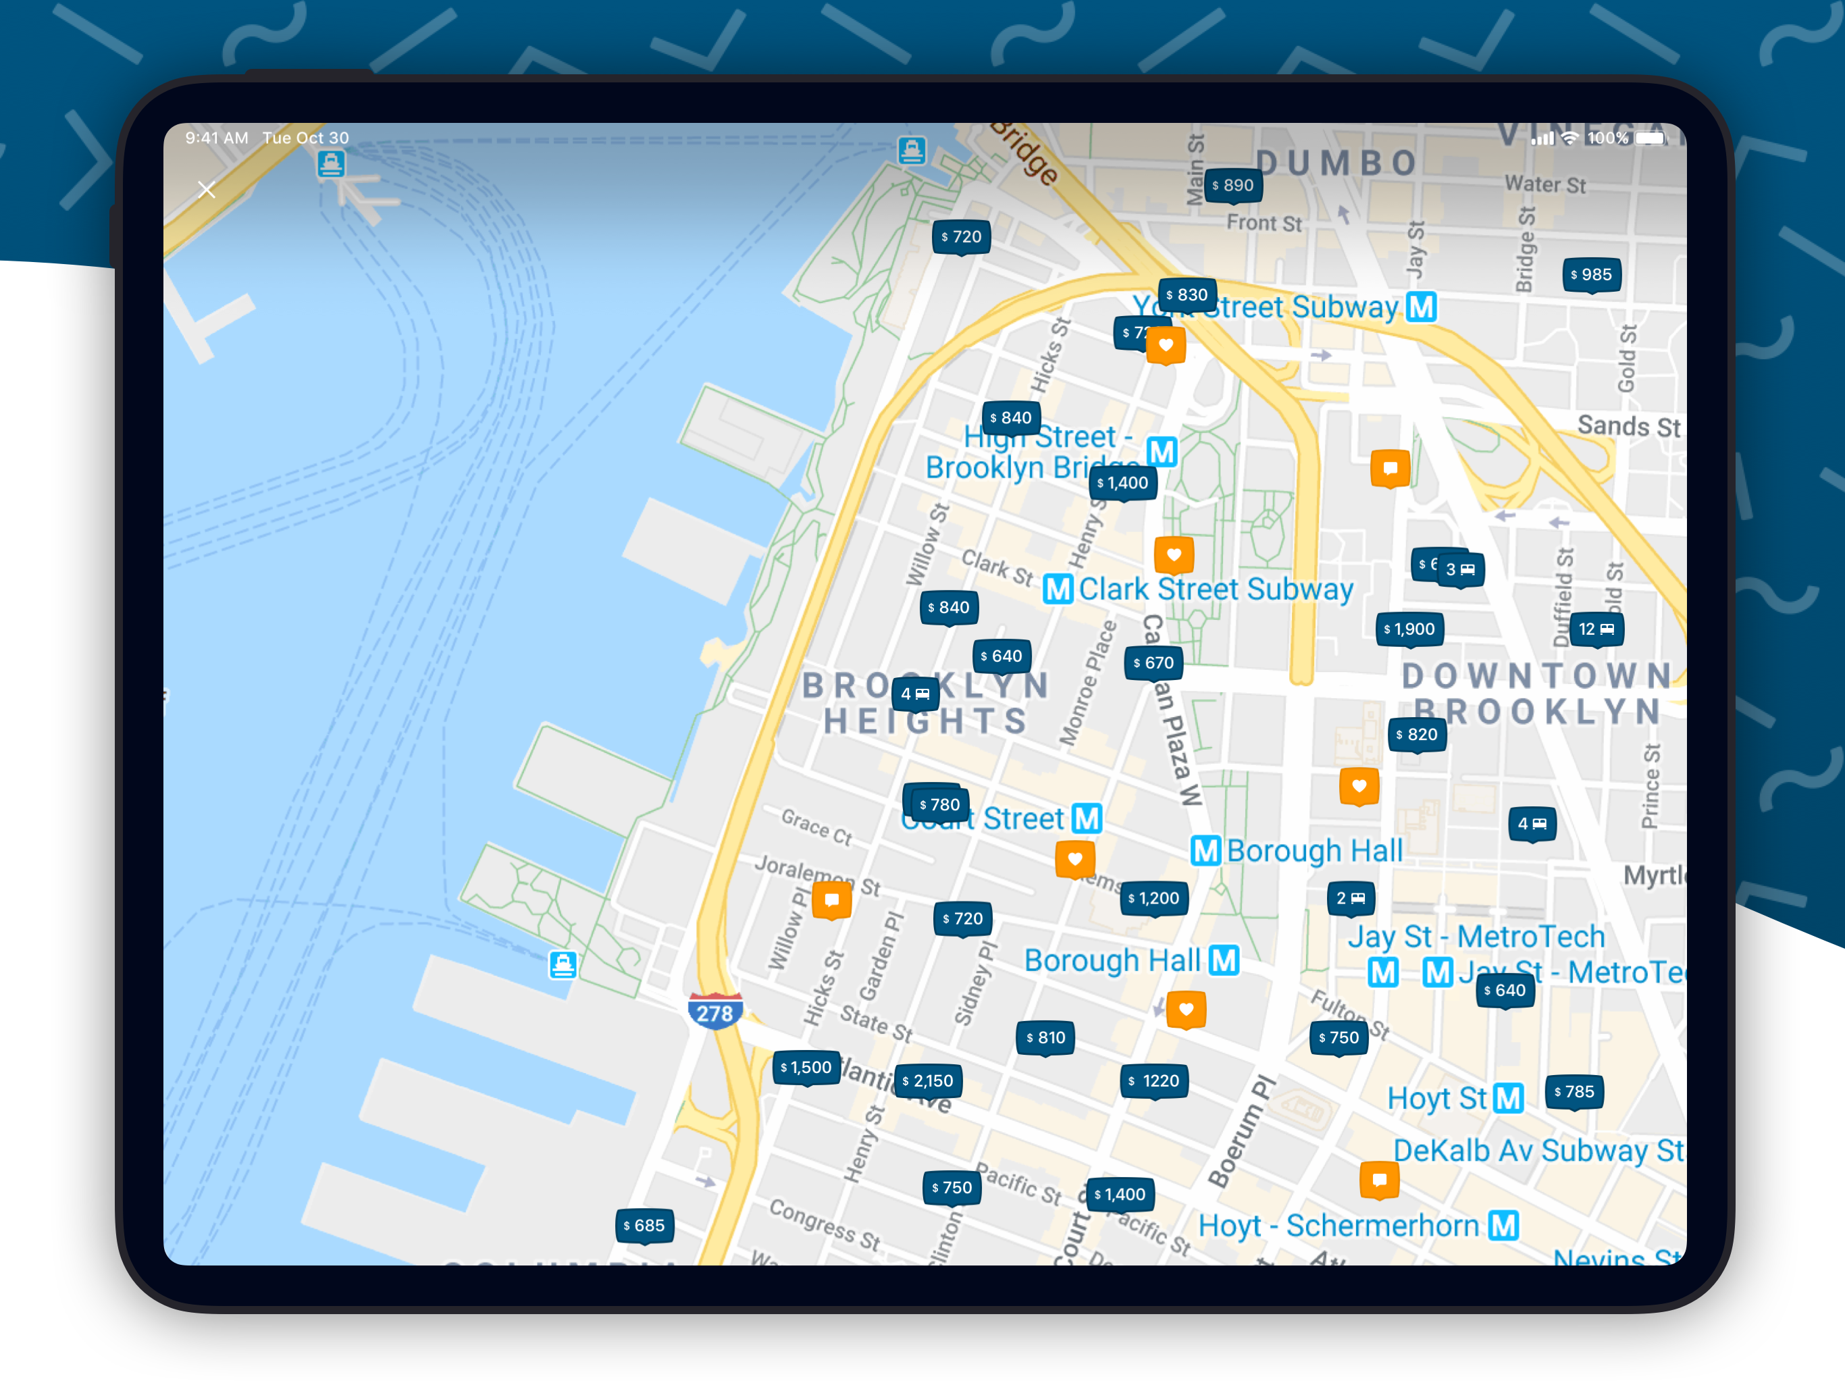Select the $985 listing marker
This screenshot has height=1383, width=1845.
pos(1590,274)
